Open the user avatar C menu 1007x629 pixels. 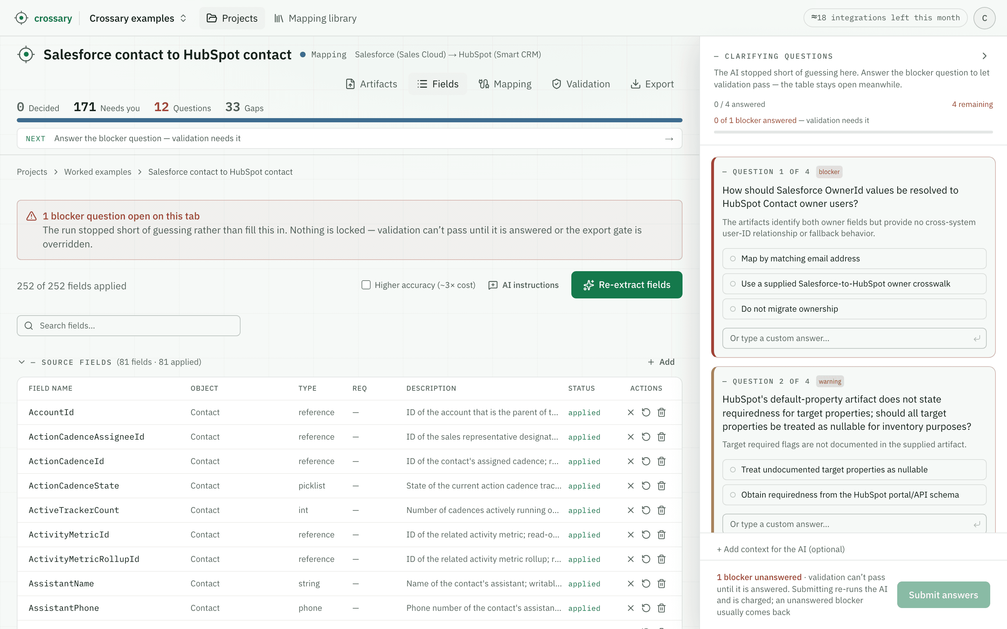984,18
